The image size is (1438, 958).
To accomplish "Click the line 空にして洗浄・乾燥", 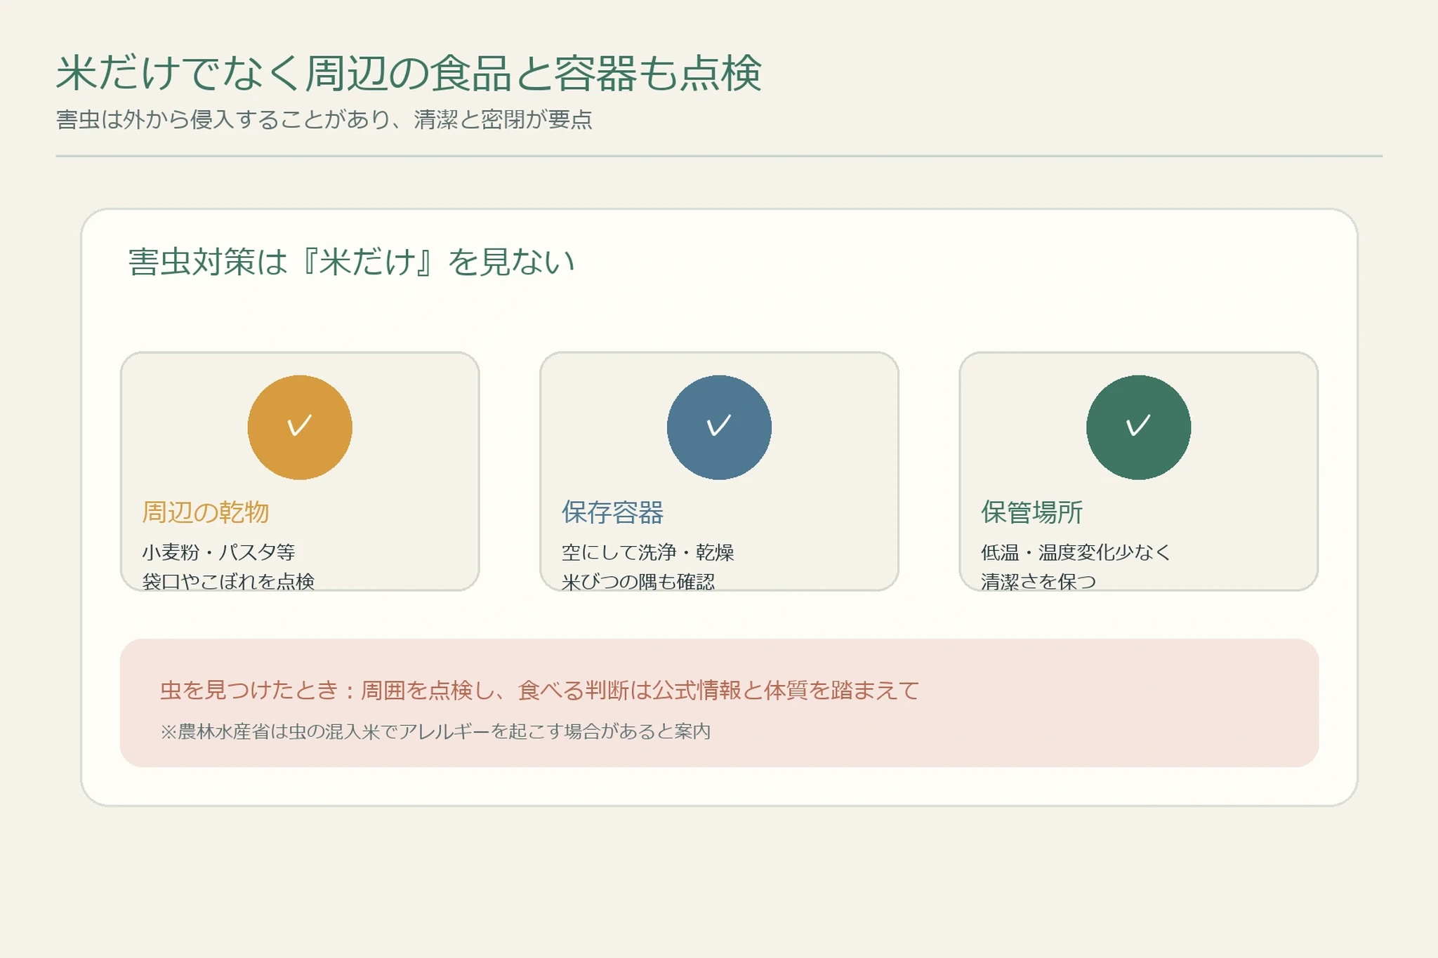I will click(x=647, y=552).
